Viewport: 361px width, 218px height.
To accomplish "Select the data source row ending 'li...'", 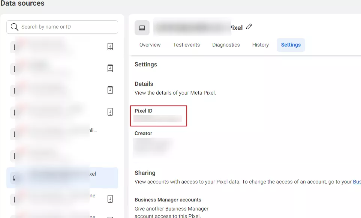I will 62,134.
